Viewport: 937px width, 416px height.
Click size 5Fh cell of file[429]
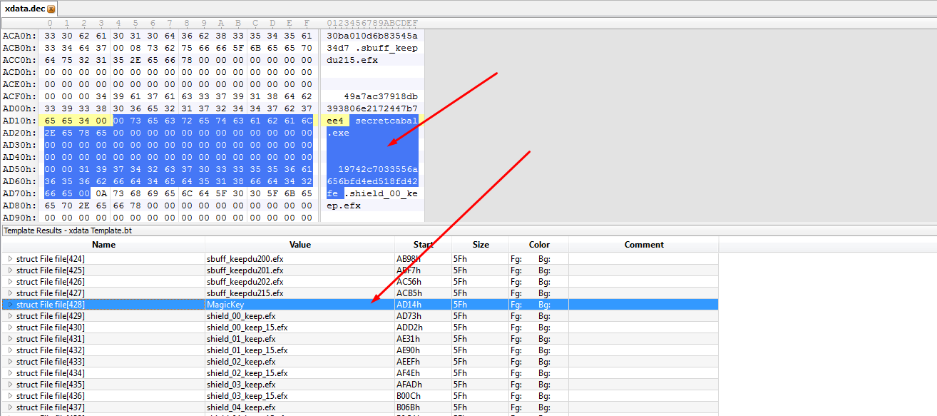[x=481, y=316]
